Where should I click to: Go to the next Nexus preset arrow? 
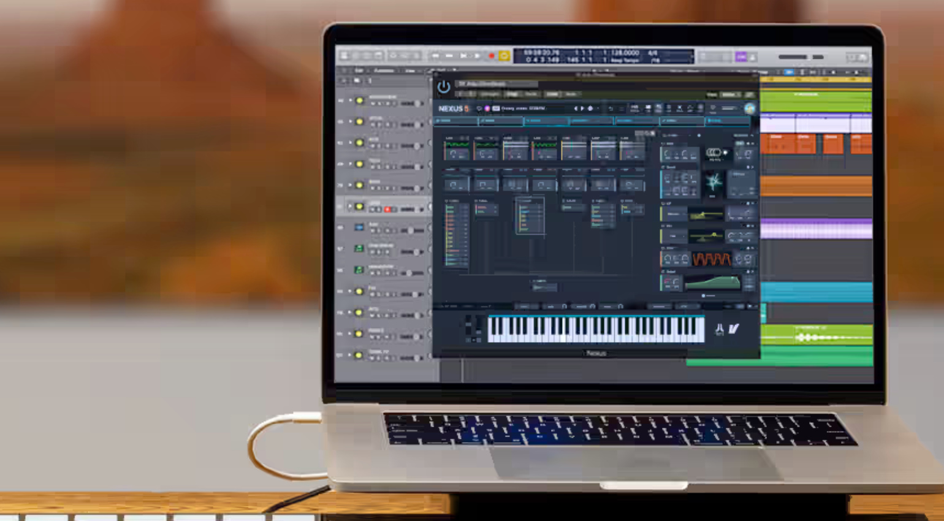pos(582,108)
